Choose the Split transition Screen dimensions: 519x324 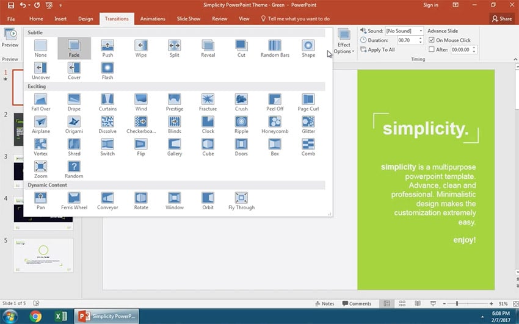(175, 48)
